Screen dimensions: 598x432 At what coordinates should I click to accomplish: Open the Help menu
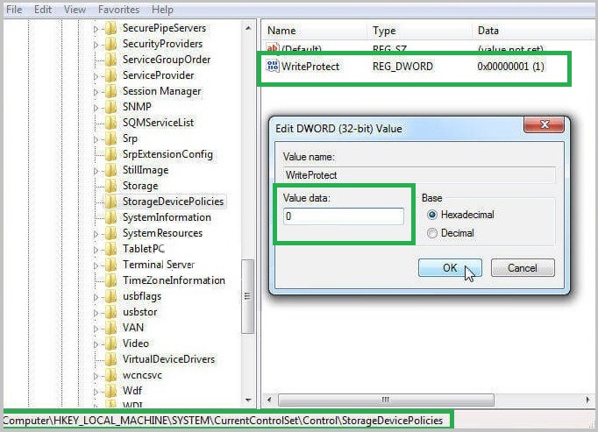(162, 9)
